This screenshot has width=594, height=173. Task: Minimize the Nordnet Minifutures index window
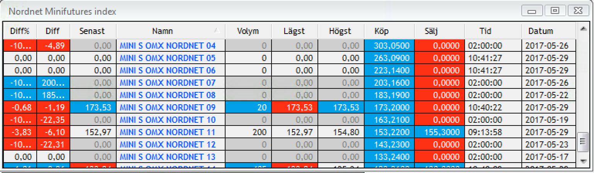coord(531,11)
